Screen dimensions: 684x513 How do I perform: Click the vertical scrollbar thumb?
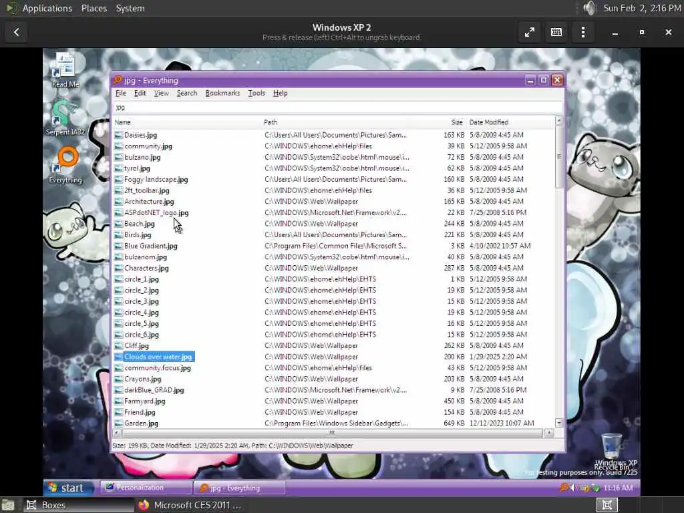tap(559, 156)
